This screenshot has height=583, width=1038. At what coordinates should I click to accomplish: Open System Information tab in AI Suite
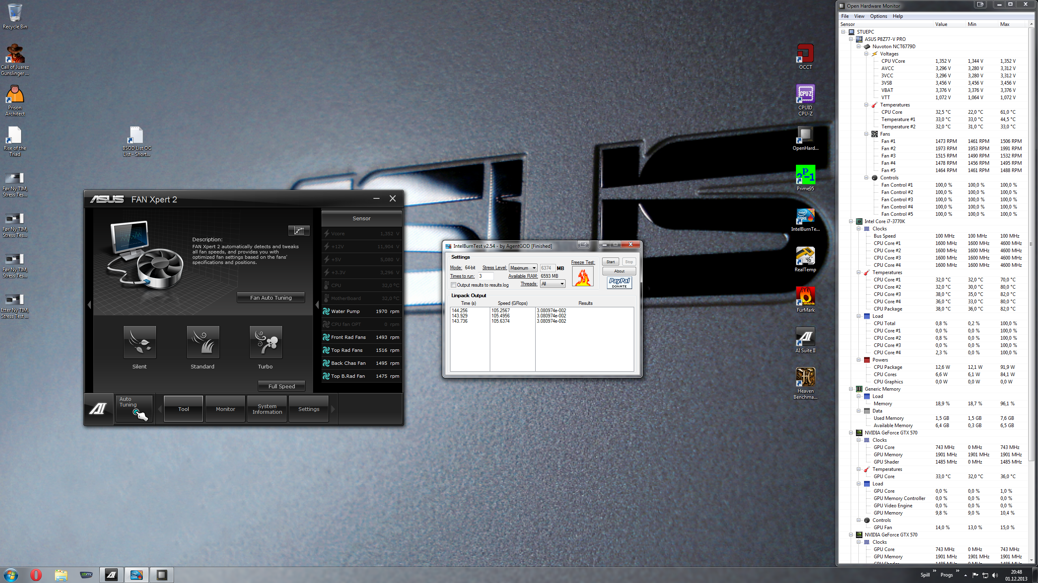pos(267,409)
